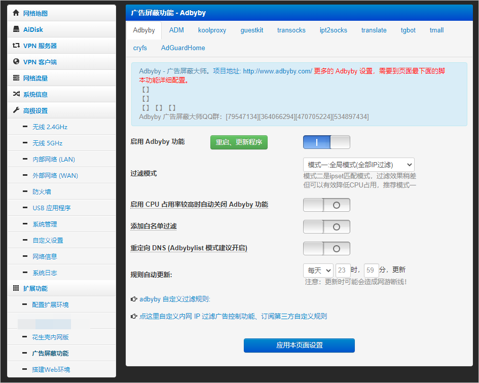Image resolution: width=479 pixels, height=383 pixels.
Task: Toggle the 启用 Adbyby 功能 switch
Action: (x=326, y=142)
